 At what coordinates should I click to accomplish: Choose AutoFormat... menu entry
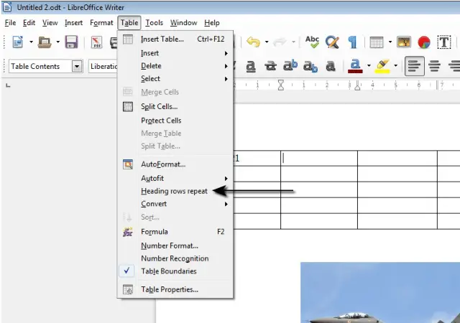coord(175,164)
